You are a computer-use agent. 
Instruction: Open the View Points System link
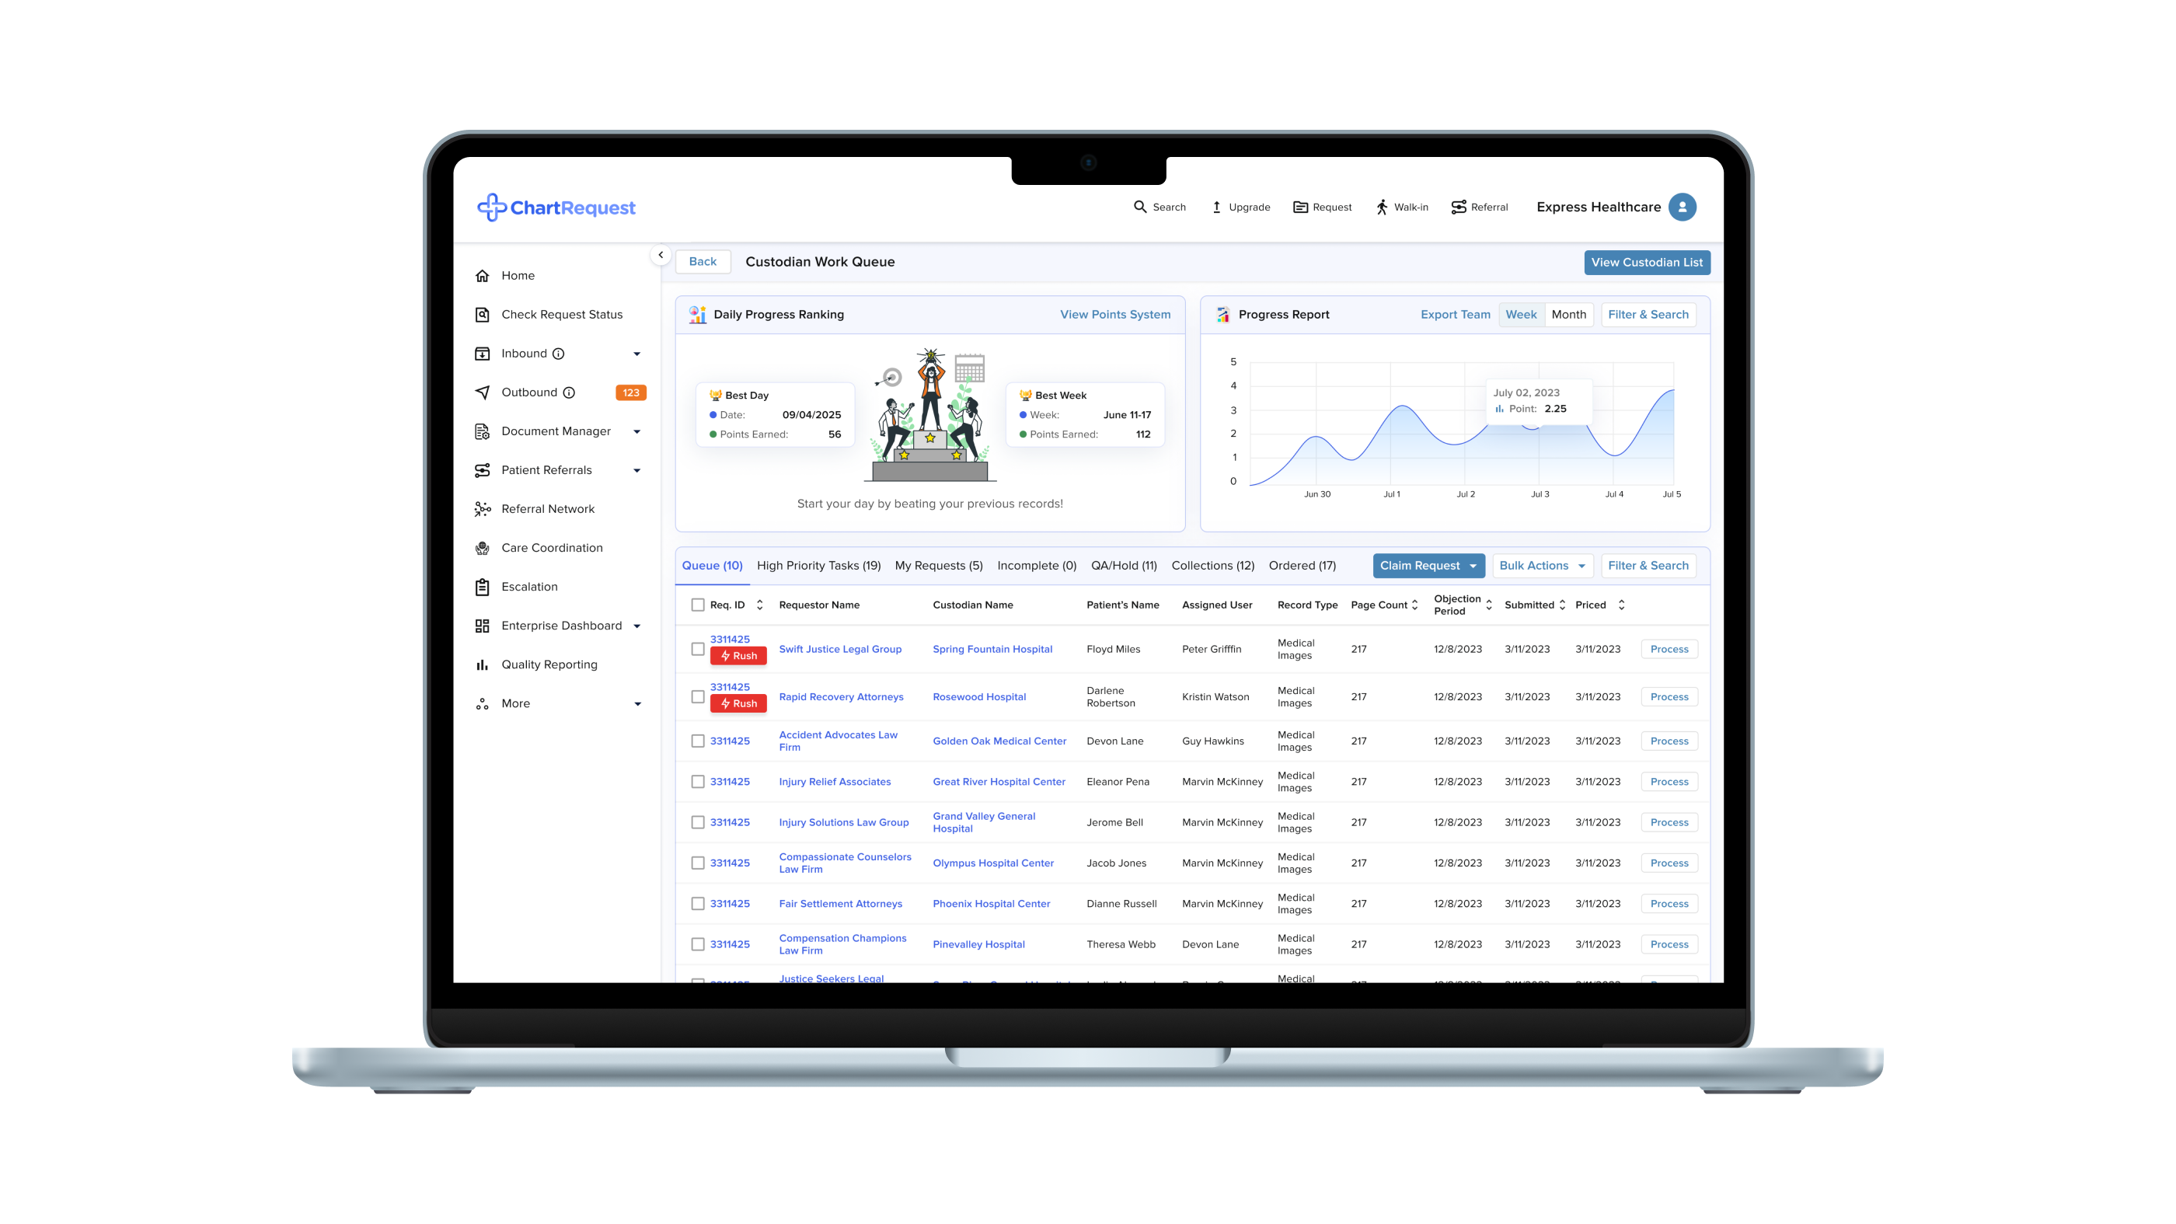1115,314
